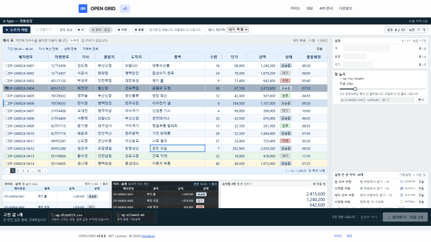Click the 대기 status badge in row 0402
Image resolution: width=431 pixels, height=242 pixels.
pos(285,73)
